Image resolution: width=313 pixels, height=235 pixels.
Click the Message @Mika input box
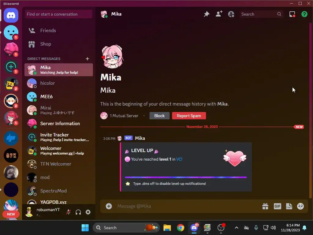(188, 206)
